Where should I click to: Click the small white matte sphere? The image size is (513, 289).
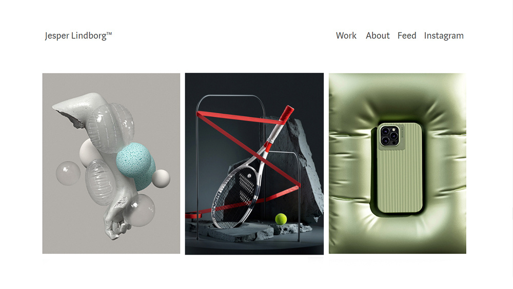[x=161, y=179]
